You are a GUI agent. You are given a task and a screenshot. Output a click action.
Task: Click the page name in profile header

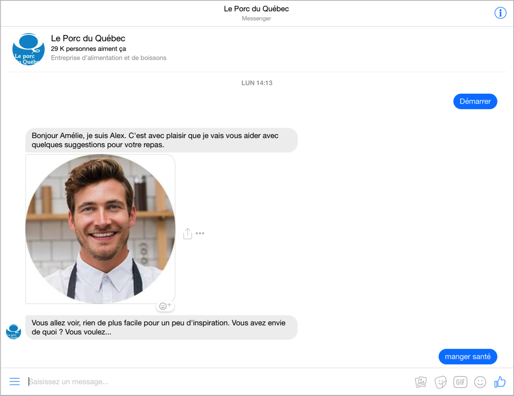click(x=88, y=38)
